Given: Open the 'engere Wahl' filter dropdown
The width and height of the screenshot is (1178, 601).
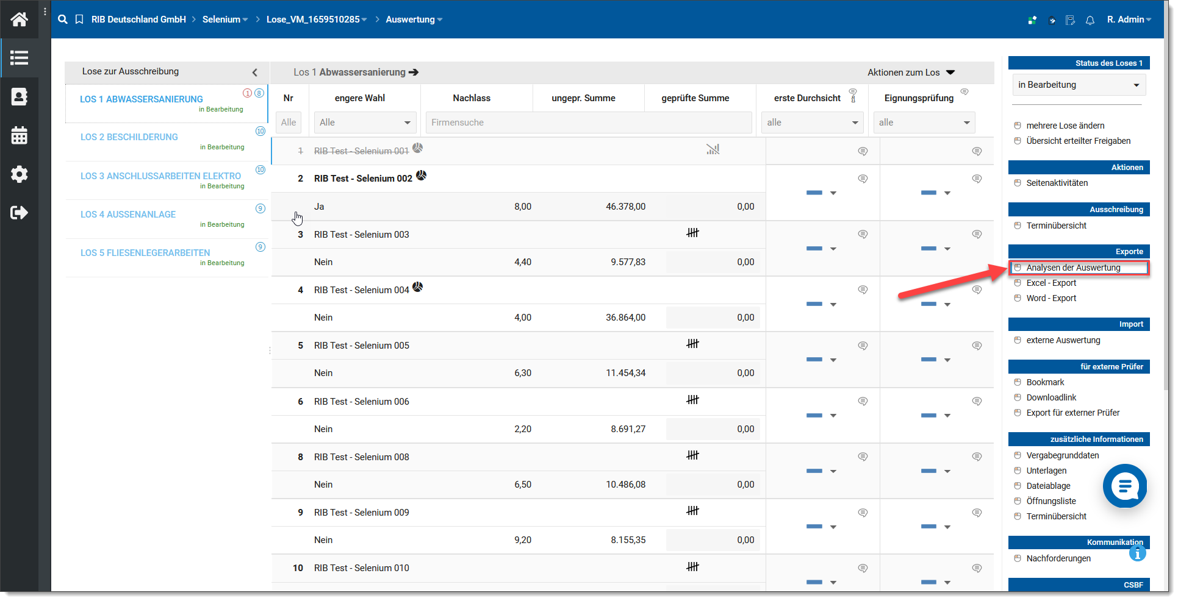Looking at the screenshot, I should (365, 123).
